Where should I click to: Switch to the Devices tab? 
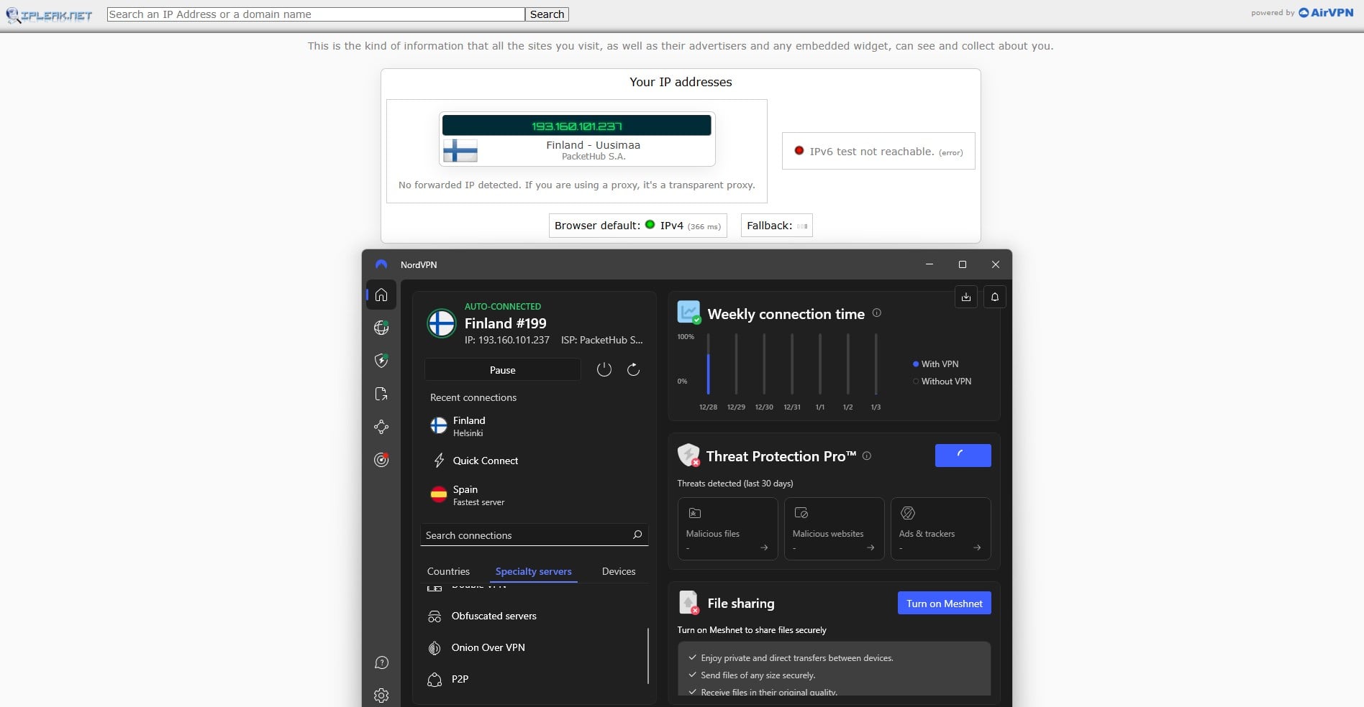point(618,571)
